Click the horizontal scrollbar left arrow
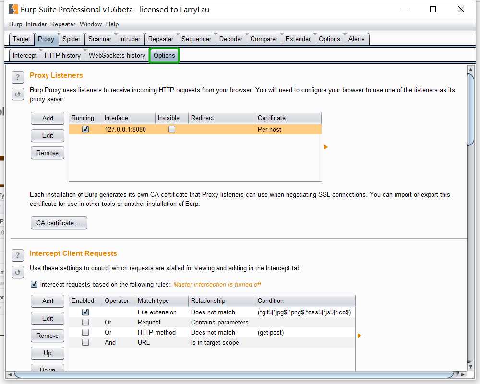 pos(10,374)
